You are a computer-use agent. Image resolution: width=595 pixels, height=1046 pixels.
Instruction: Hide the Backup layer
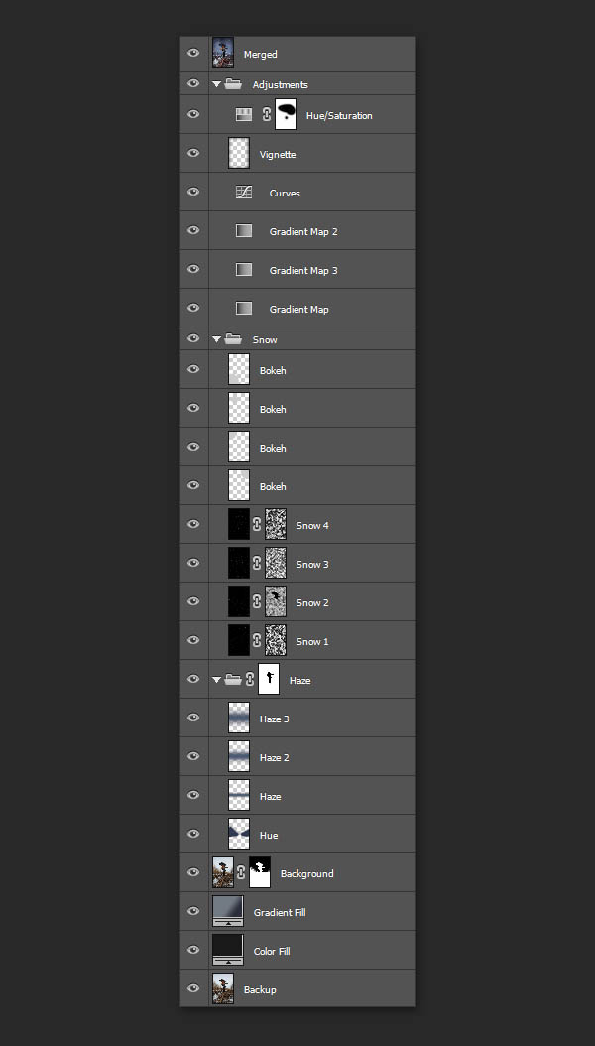[x=193, y=989]
